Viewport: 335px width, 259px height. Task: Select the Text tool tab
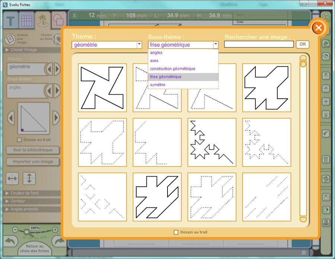coord(11,21)
